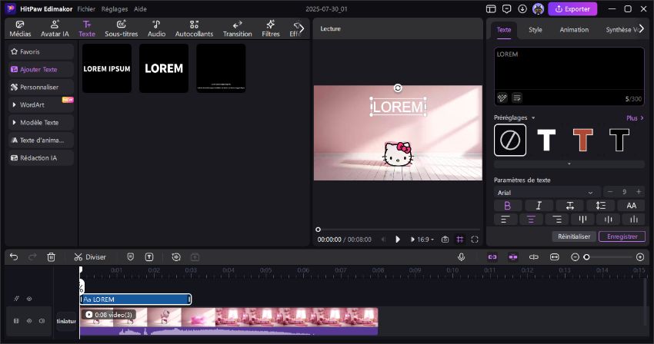The image size is (654, 344).
Task: Toggle bold formatting
Action: 508,205
